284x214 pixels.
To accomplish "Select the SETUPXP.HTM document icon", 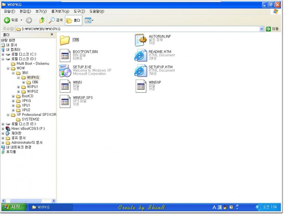I will click(140, 70).
